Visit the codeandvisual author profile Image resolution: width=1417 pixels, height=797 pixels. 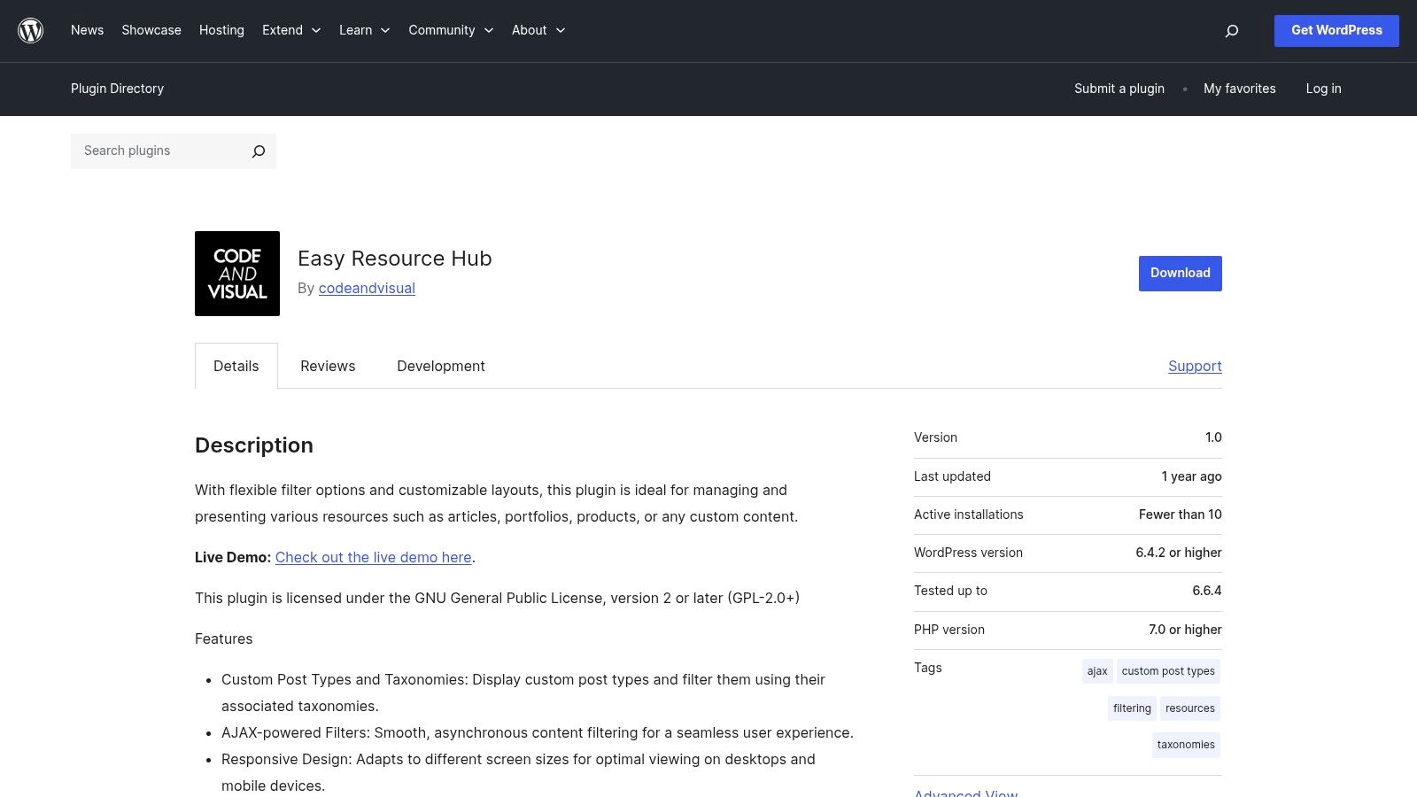pyautogui.click(x=366, y=288)
